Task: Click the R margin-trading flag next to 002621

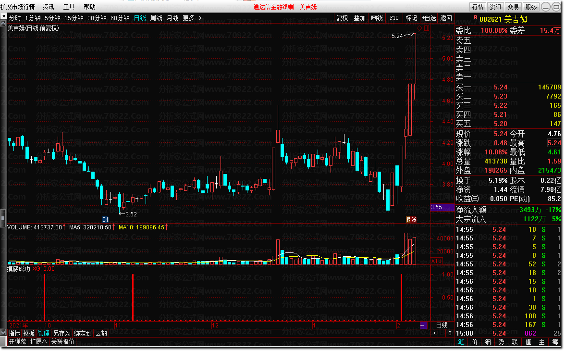Action: pos(476,18)
